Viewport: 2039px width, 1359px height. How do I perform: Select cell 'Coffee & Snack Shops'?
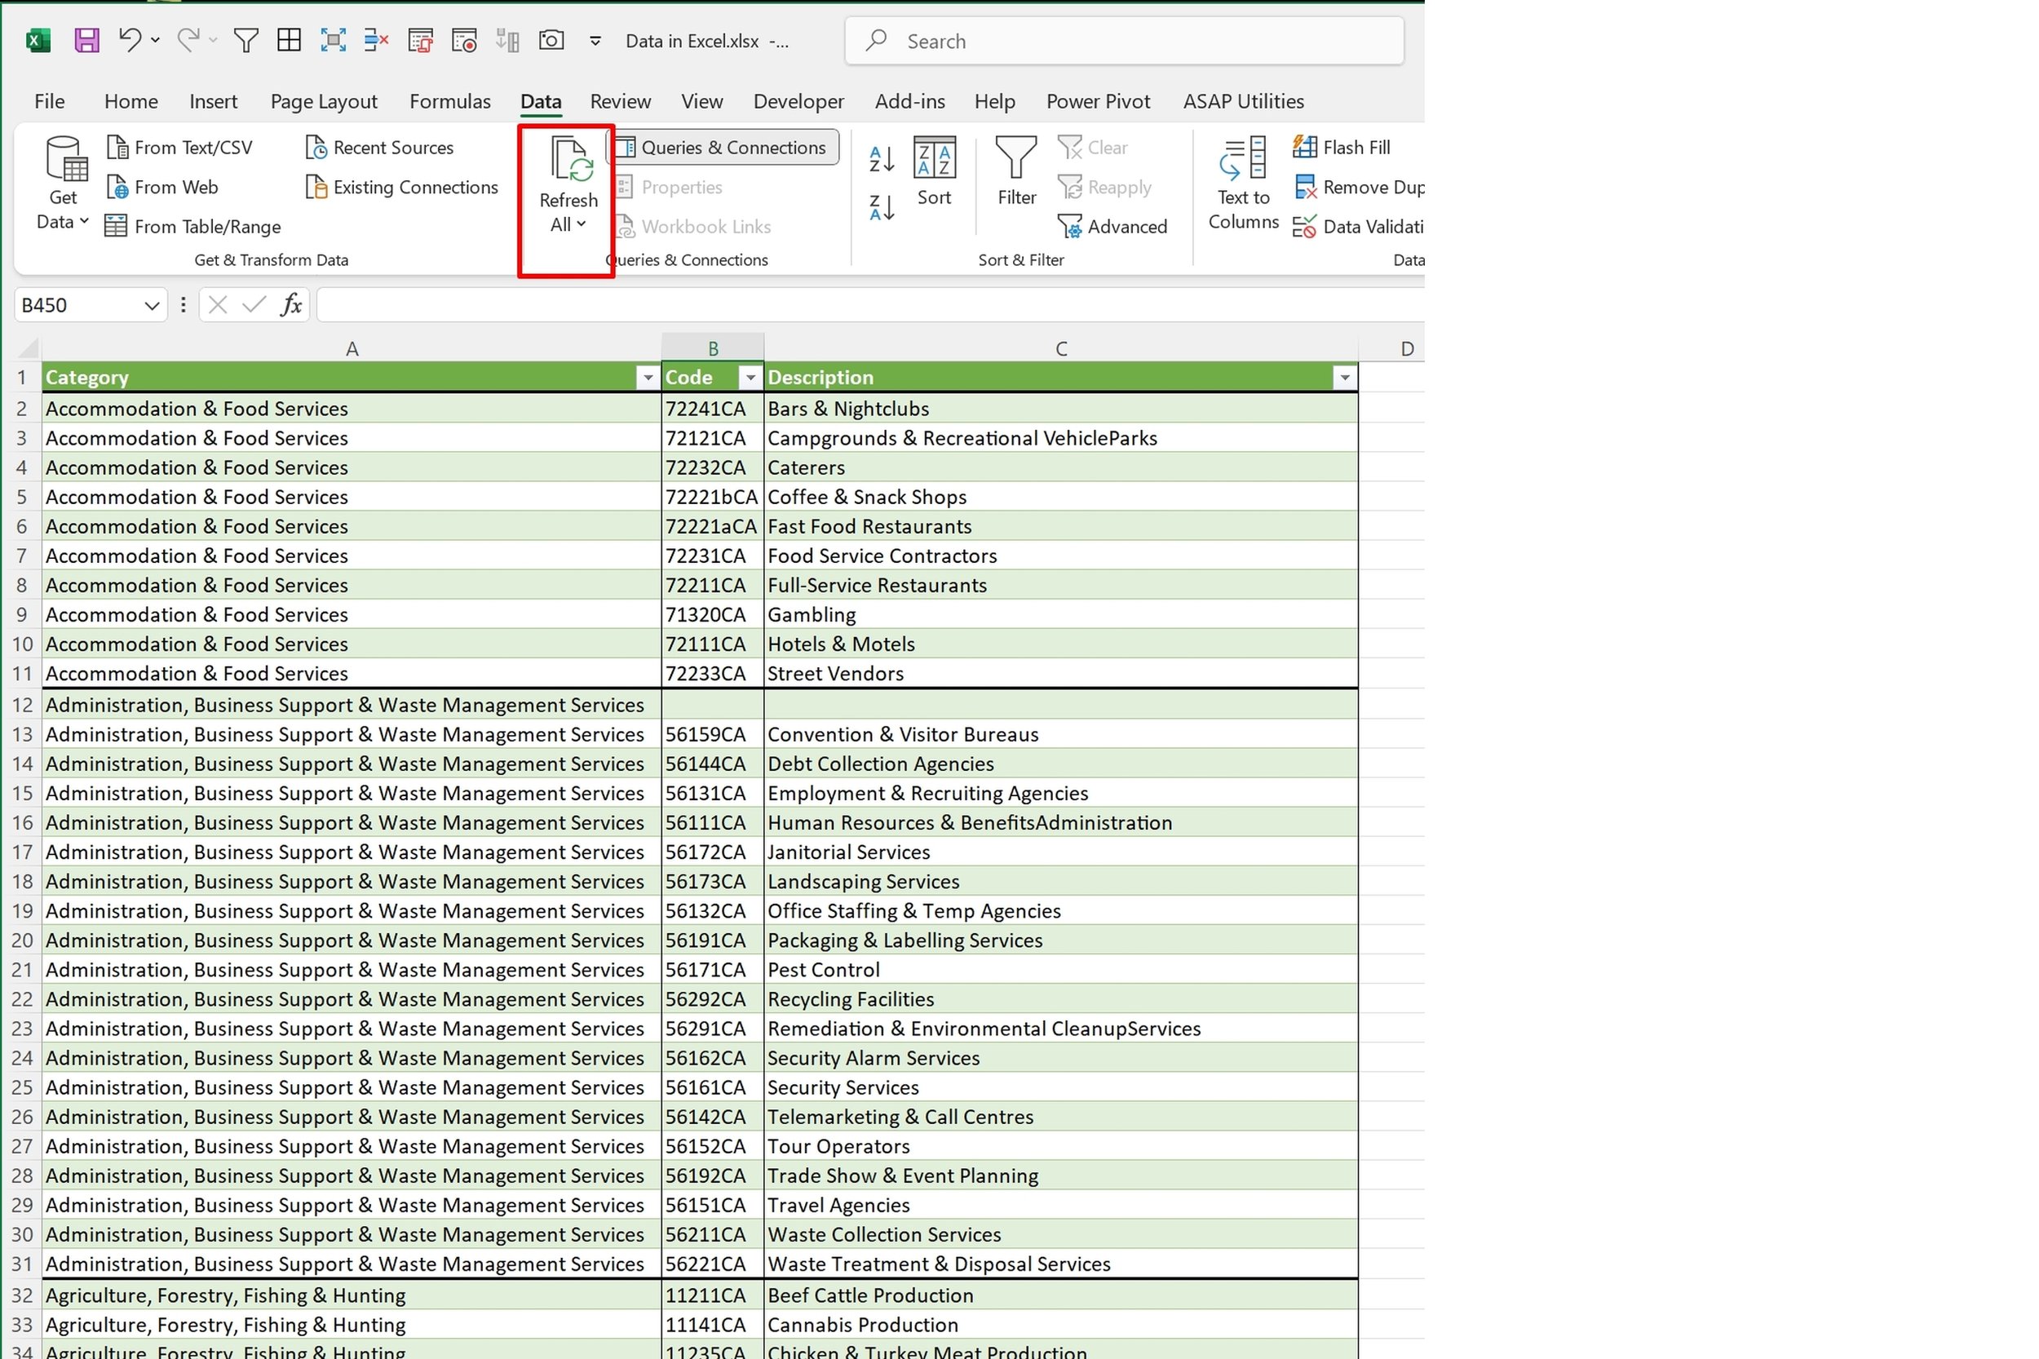[x=1060, y=497]
